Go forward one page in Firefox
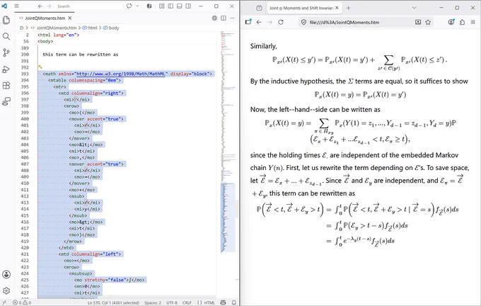This screenshot has height=306, width=481. pos(270,22)
